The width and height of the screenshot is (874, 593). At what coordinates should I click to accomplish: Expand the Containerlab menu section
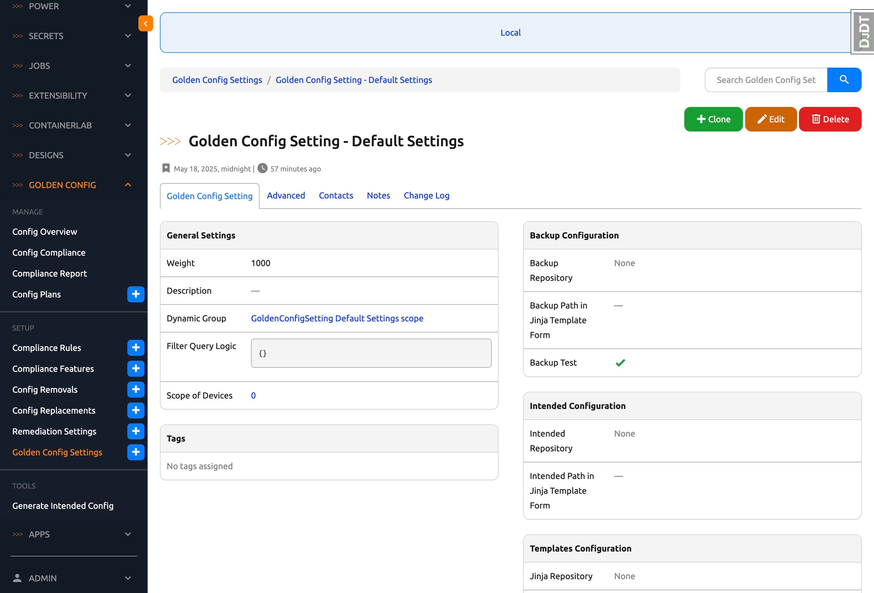[128, 126]
